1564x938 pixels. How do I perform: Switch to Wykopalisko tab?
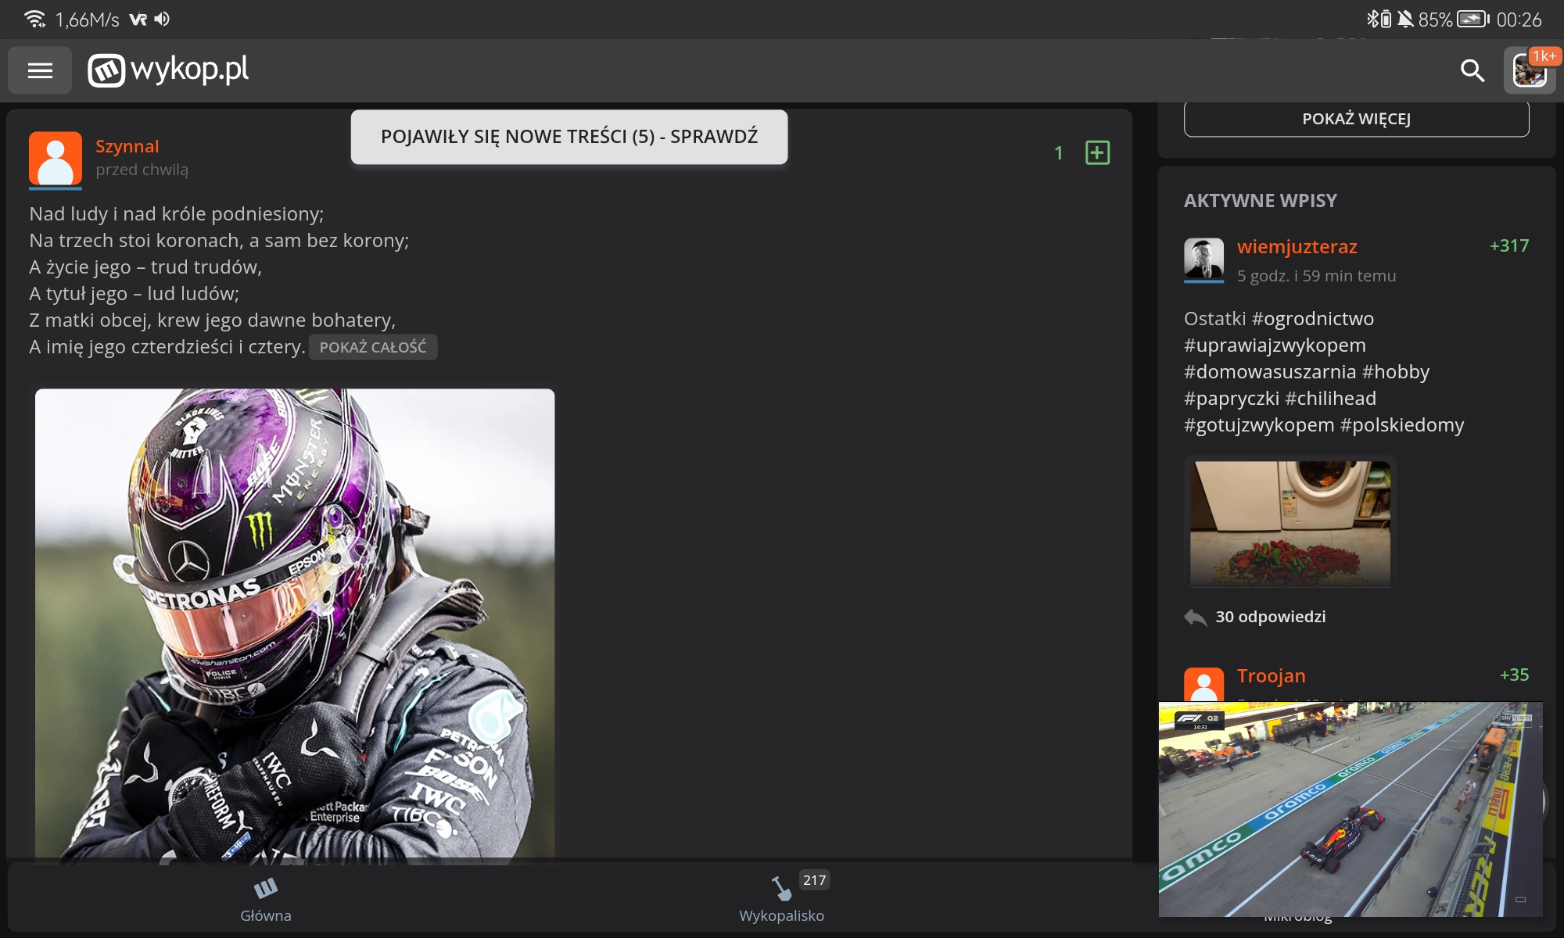[781, 899]
